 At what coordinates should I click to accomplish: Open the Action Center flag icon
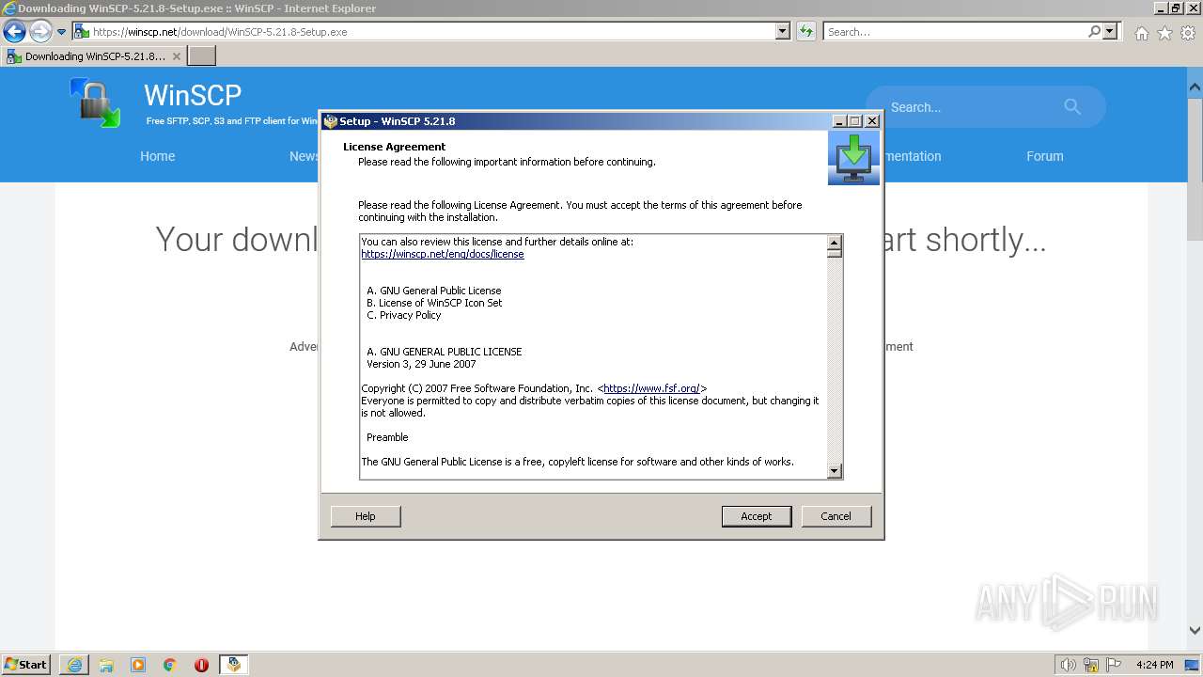[1114, 665]
